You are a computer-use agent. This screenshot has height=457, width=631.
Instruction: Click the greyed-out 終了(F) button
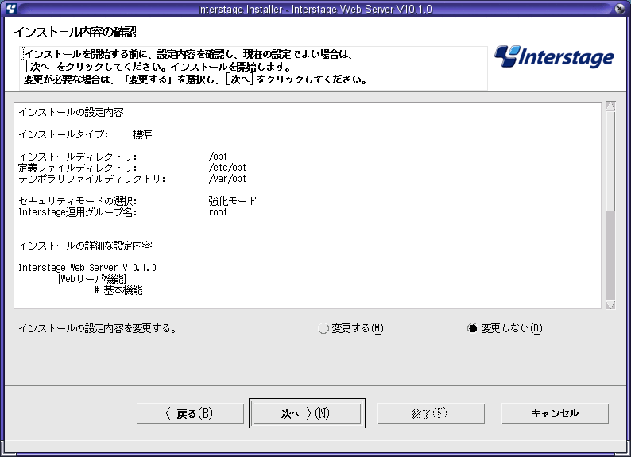[431, 413]
